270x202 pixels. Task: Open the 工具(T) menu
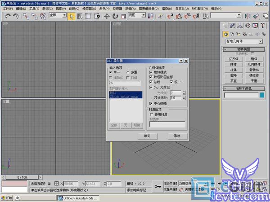click(34, 9)
